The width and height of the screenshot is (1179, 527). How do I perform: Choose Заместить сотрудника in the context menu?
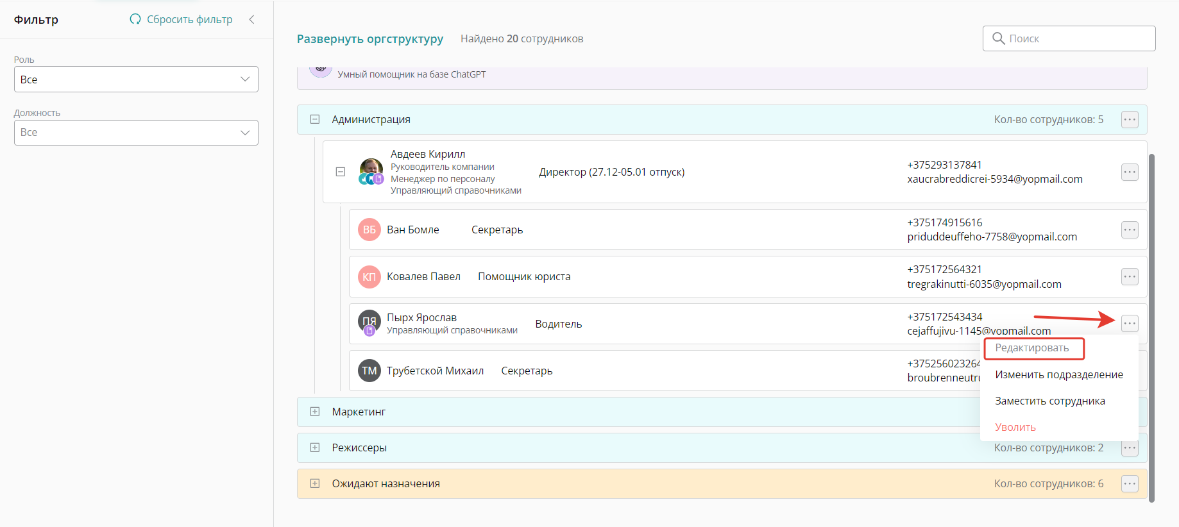[1050, 401]
